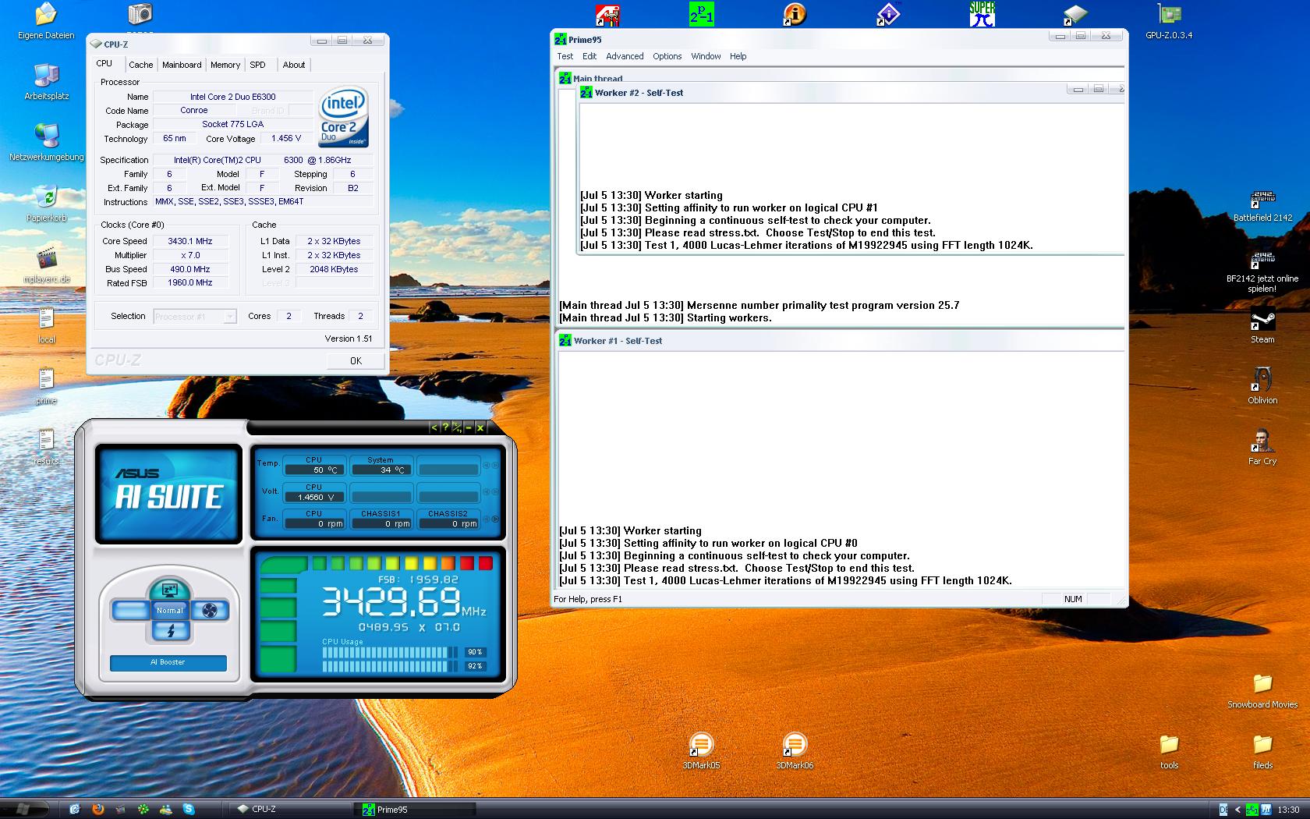The image size is (1310, 819).
Task: Open the Help menu in Prime95
Action: (738, 56)
